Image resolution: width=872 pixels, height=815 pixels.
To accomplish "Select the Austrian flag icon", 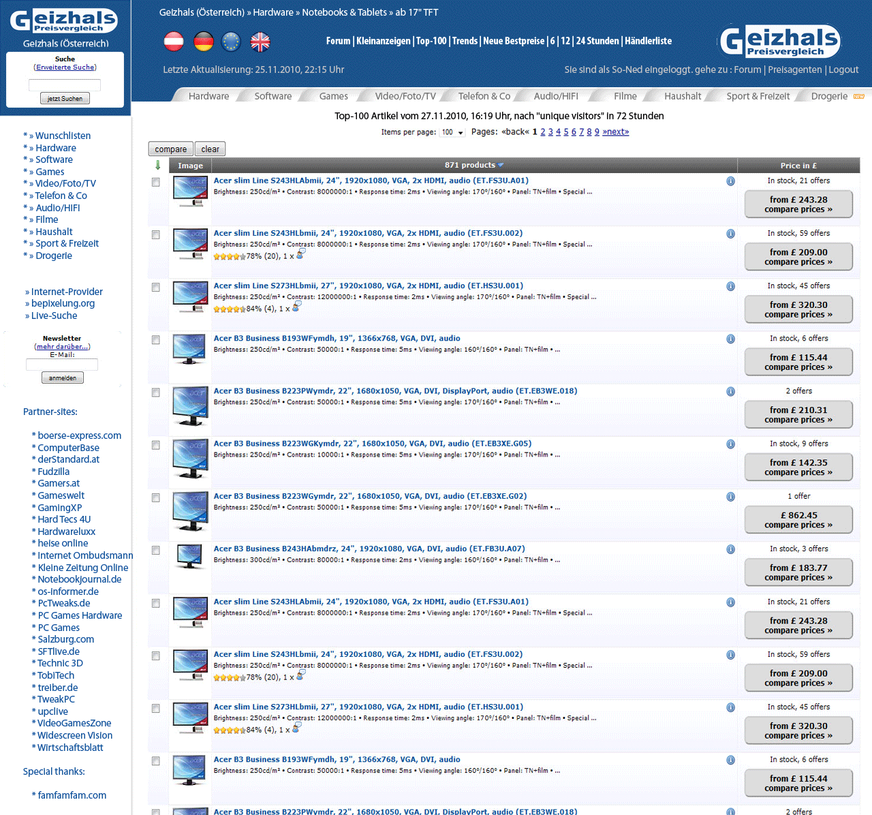I will click(x=174, y=42).
